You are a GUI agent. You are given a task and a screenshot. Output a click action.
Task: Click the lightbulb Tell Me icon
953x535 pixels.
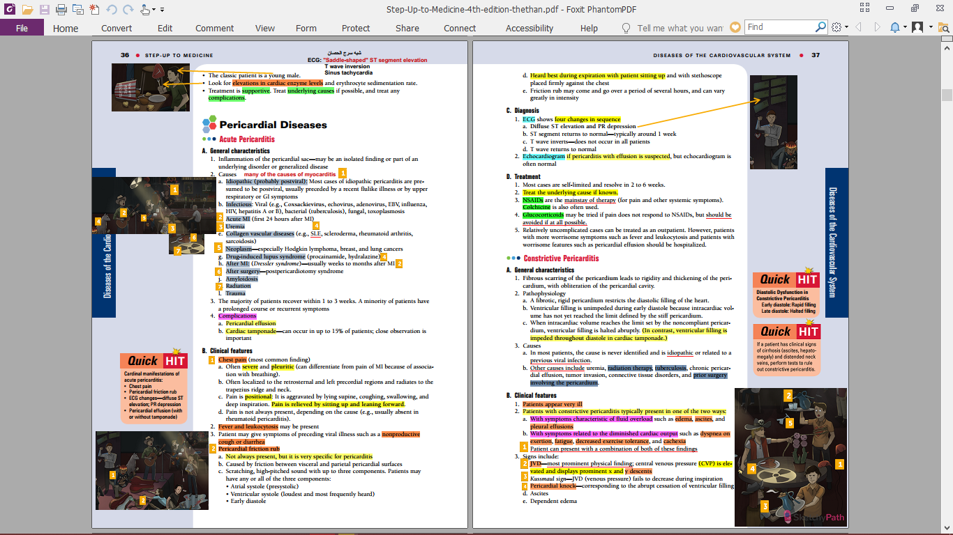point(626,28)
